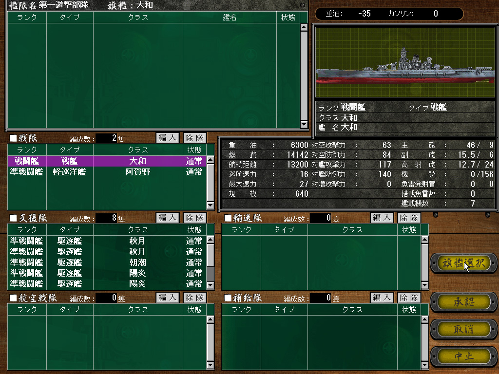Click 艦名 column header in fleet list
The height and width of the screenshot is (374, 499).
tap(230, 18)
